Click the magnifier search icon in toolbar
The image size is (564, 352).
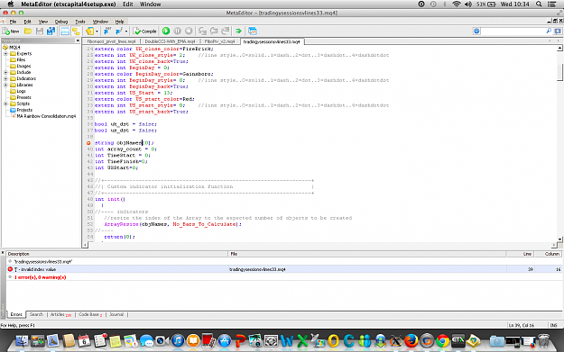pyautogui.click(x=549, y=32)
